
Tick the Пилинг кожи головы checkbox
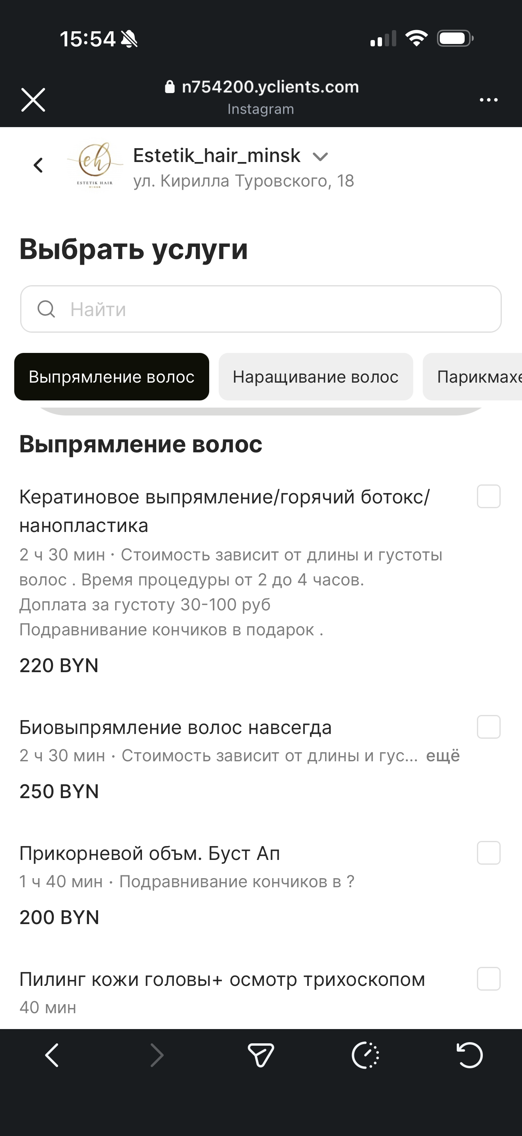(x=488, y=979)
